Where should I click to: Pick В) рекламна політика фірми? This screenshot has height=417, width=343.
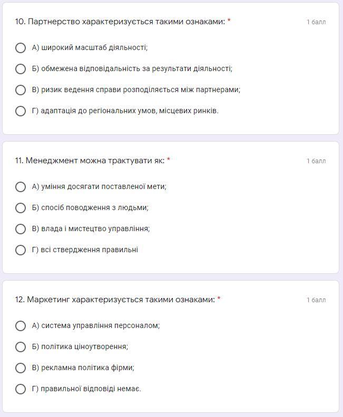pyautogui.click(x=21, y=368)
